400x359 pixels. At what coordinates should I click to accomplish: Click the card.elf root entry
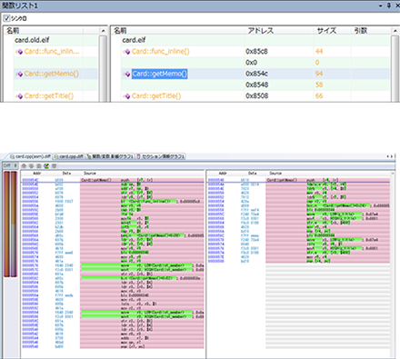pyautogui.click(x=134, y=40)
